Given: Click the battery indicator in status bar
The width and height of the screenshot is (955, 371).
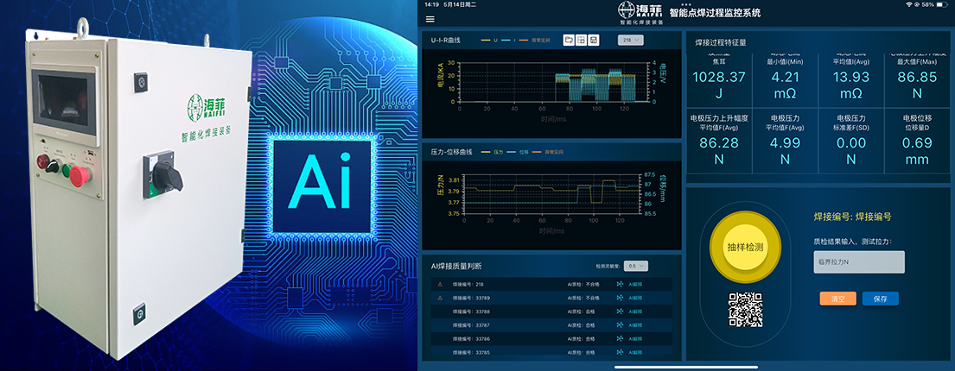Looking at the screenshot, I should tap(943, 4).
